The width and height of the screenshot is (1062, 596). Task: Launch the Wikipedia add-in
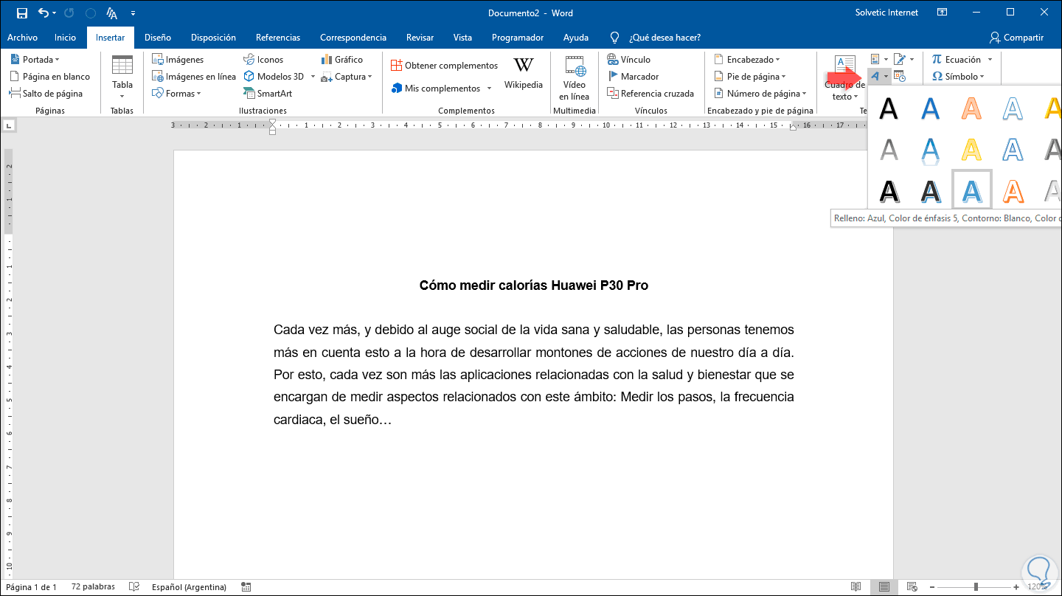point(524,74)
